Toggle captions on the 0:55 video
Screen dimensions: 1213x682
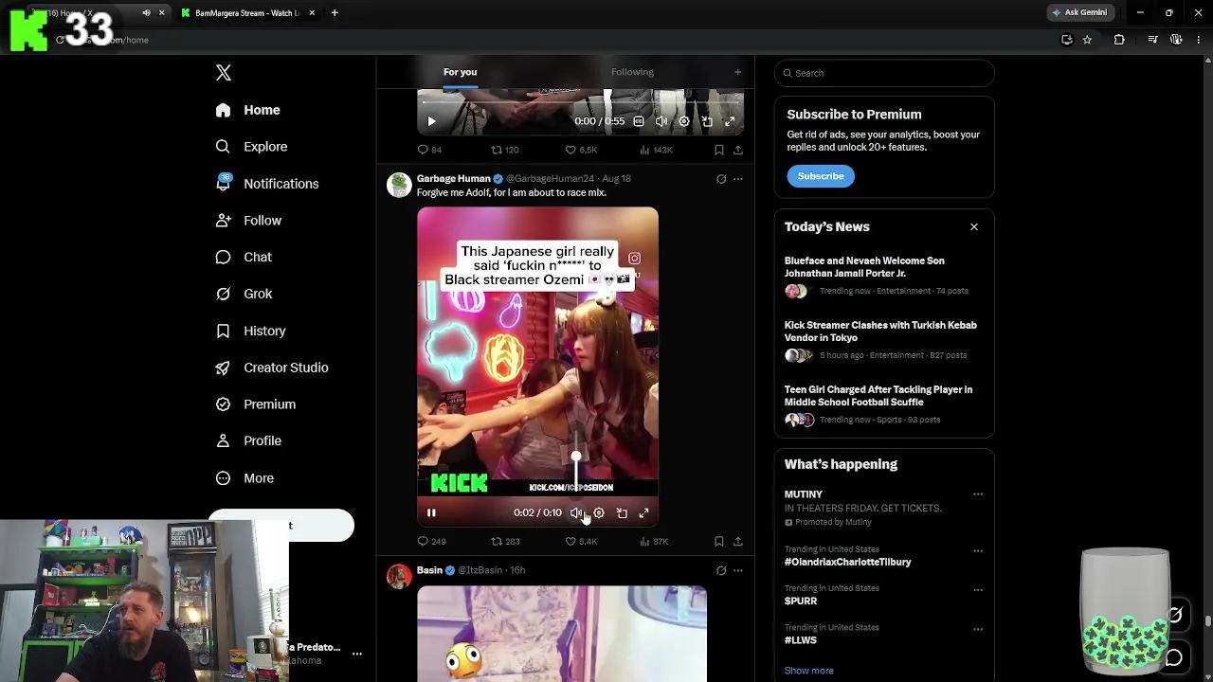point(639,121)
